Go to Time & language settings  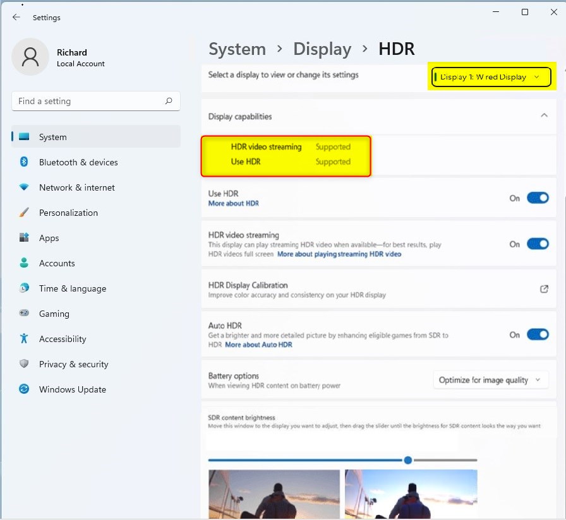pos(72,288)
